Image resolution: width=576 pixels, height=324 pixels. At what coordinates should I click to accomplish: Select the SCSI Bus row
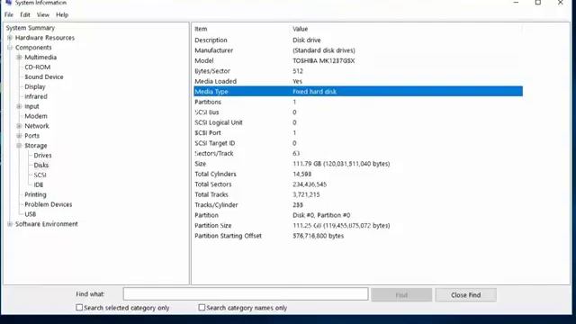click(x=358, y=112)
